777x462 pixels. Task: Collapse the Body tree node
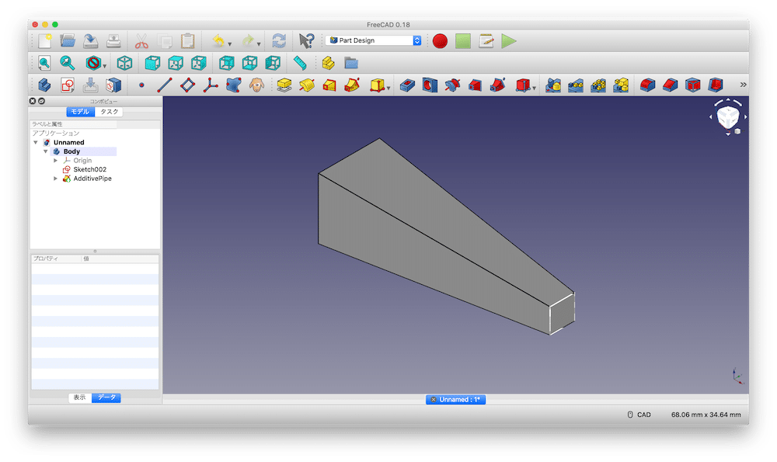tap(46, 151)
